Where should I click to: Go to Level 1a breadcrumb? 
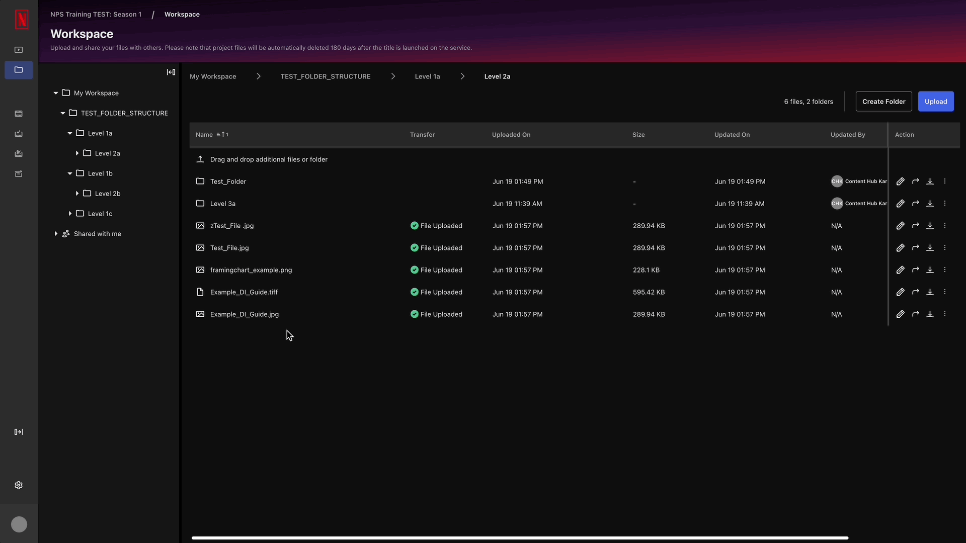427,76
